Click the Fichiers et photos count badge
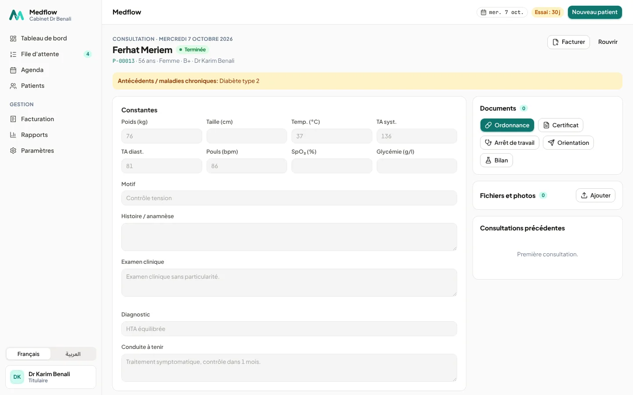The width and height of the screenshot is (633, 395). coord(543,195)
